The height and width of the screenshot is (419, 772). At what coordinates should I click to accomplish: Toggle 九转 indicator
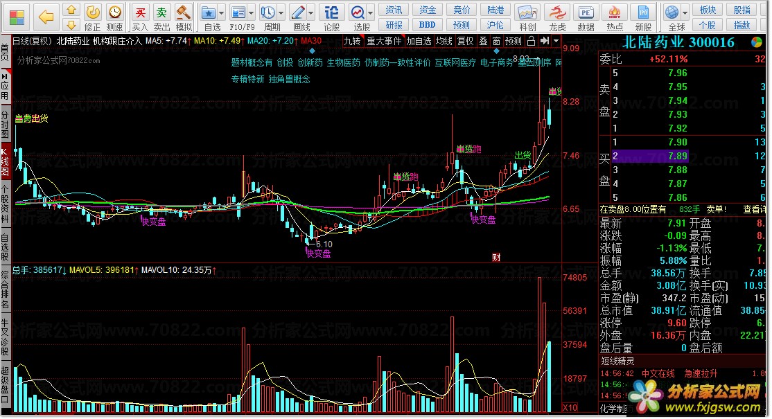pos(352,42)
